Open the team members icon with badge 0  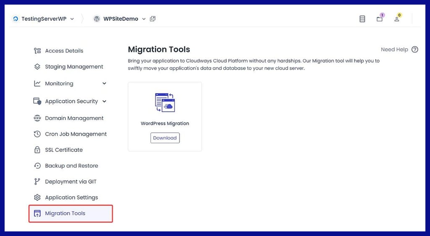(x=397, y=19)
